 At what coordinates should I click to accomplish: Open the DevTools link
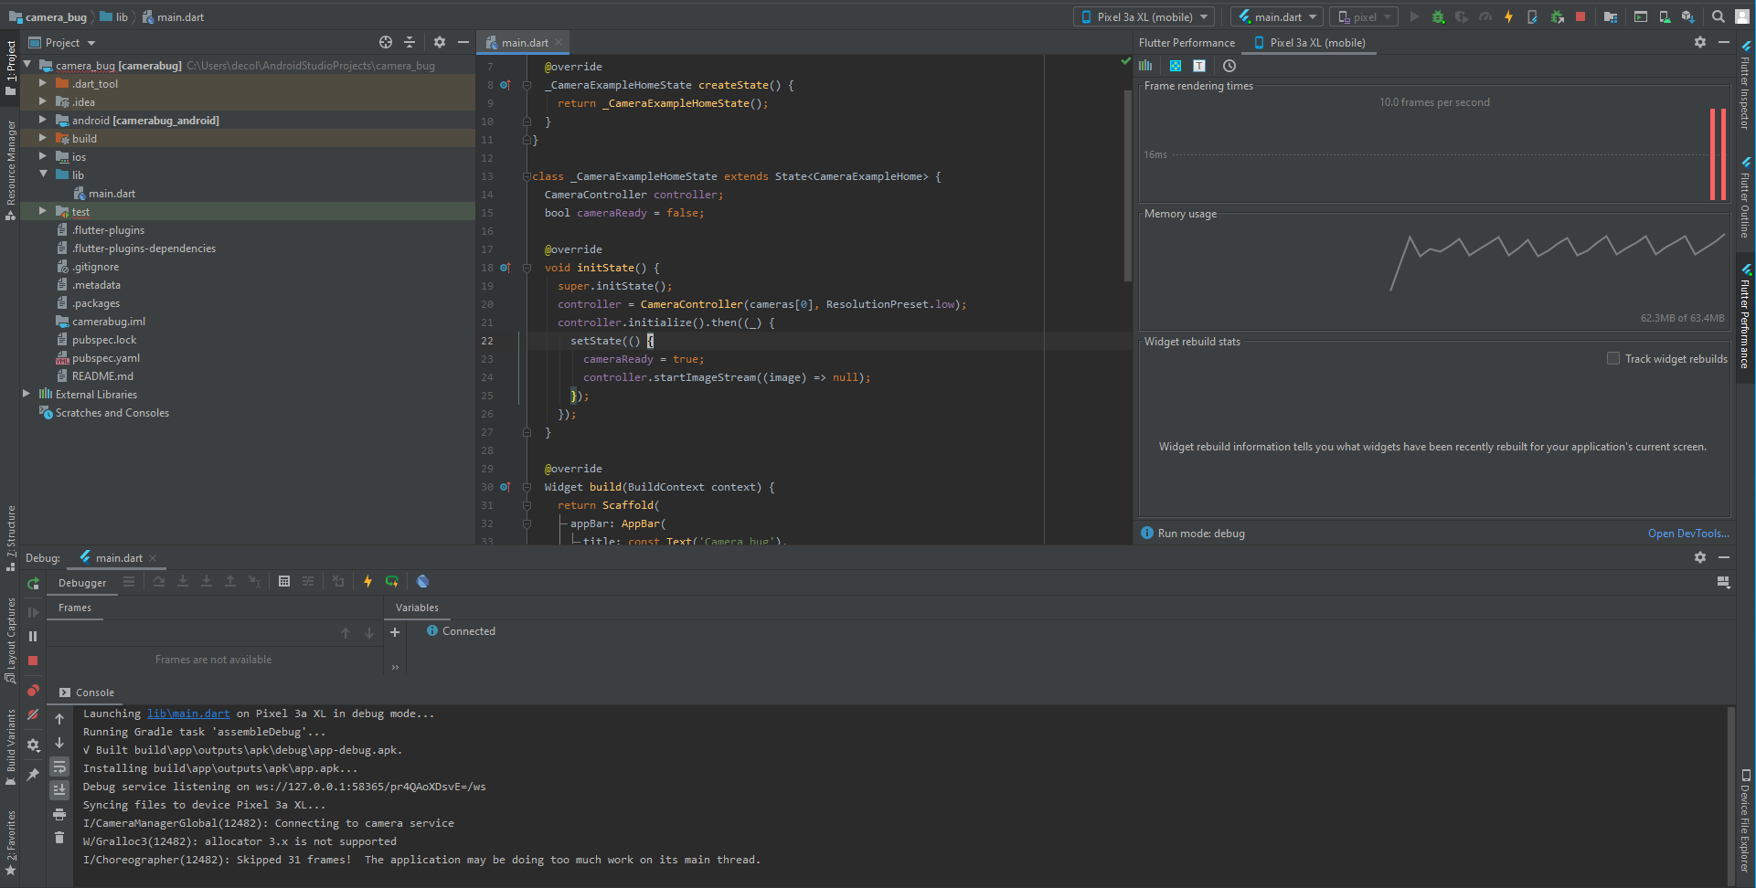[1688, 534]
